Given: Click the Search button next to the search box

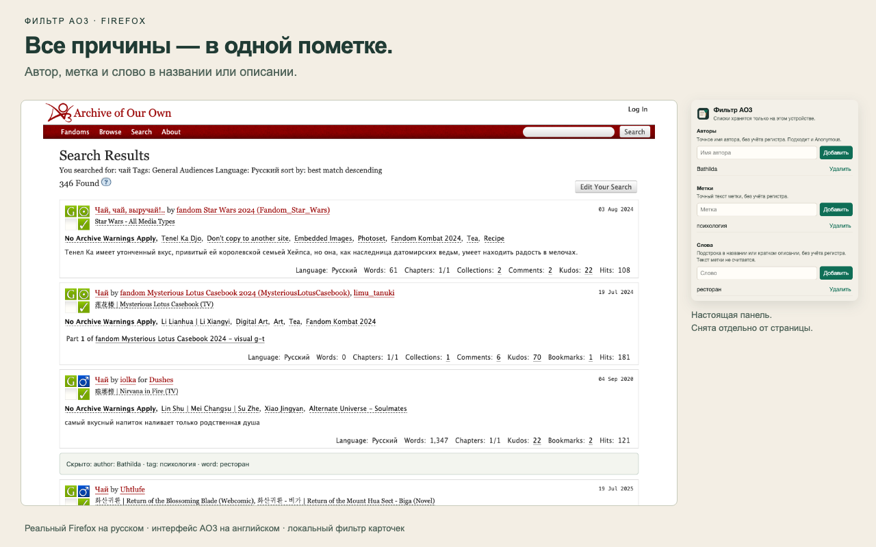Looking at the screenshot, I should click(x=635, y=132).
